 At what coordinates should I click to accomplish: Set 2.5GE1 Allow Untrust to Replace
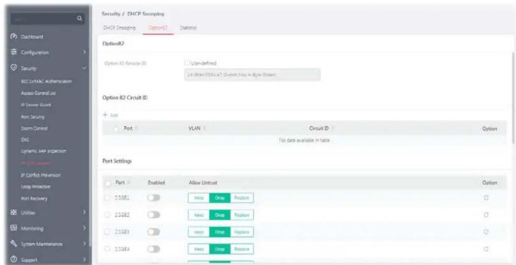pyautogui.click(x=242, y=198)
